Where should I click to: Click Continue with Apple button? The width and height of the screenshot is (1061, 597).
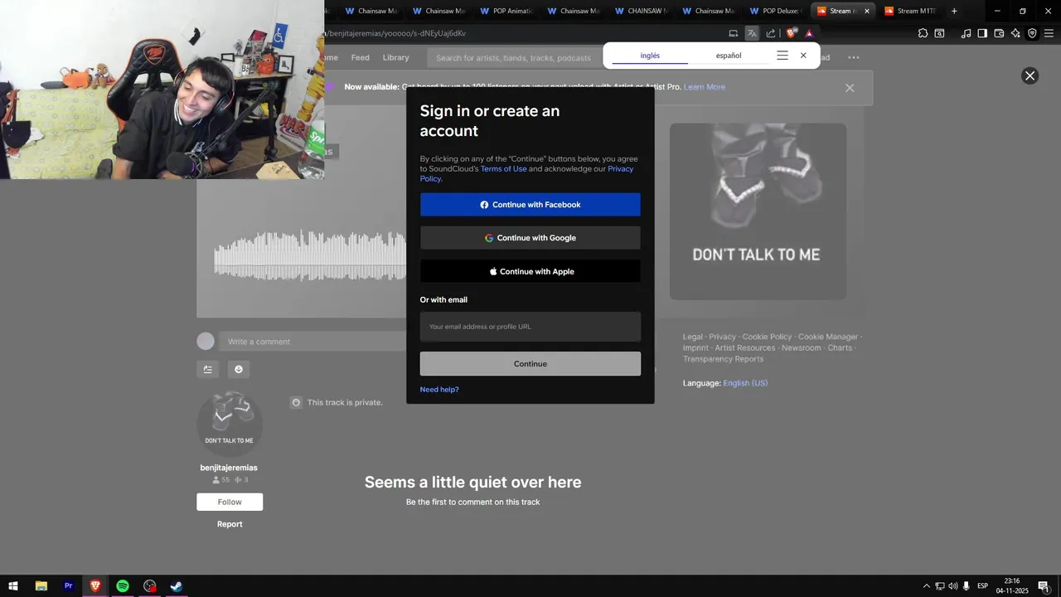point(530,271)
